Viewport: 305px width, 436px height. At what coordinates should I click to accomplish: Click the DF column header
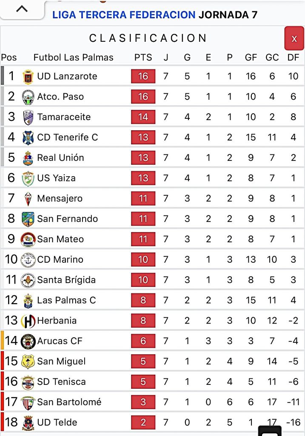tap(294, 57)
